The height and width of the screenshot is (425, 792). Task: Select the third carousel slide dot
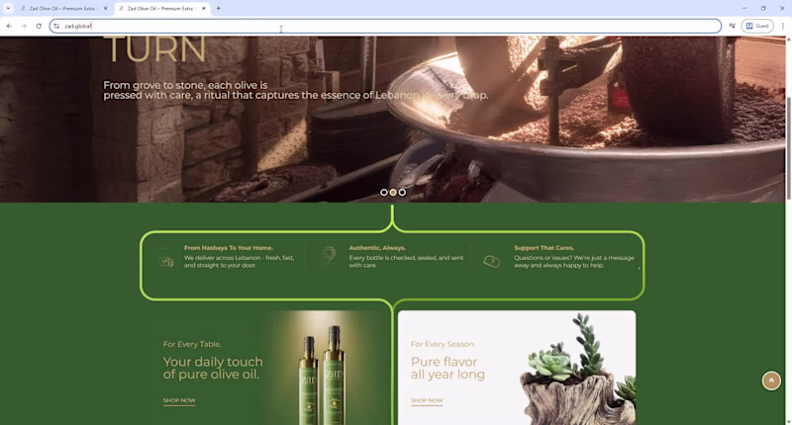[402, 192]
